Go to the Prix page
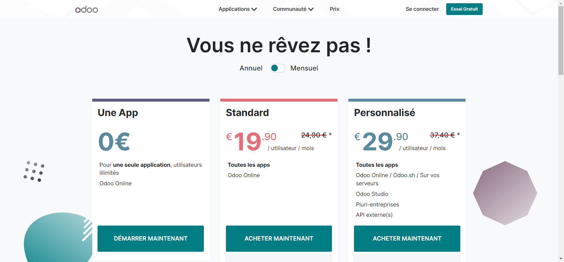The height and width of the screenshot is (262, 564). pos(334,9)
